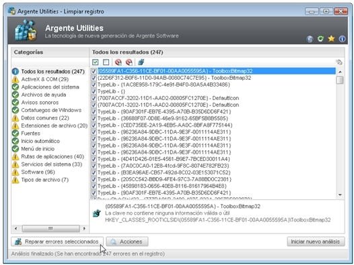Open the blue info icon in the header
The height and width of the screenshot is (265, 354).
pyautogui.click(x=342, y=39)
